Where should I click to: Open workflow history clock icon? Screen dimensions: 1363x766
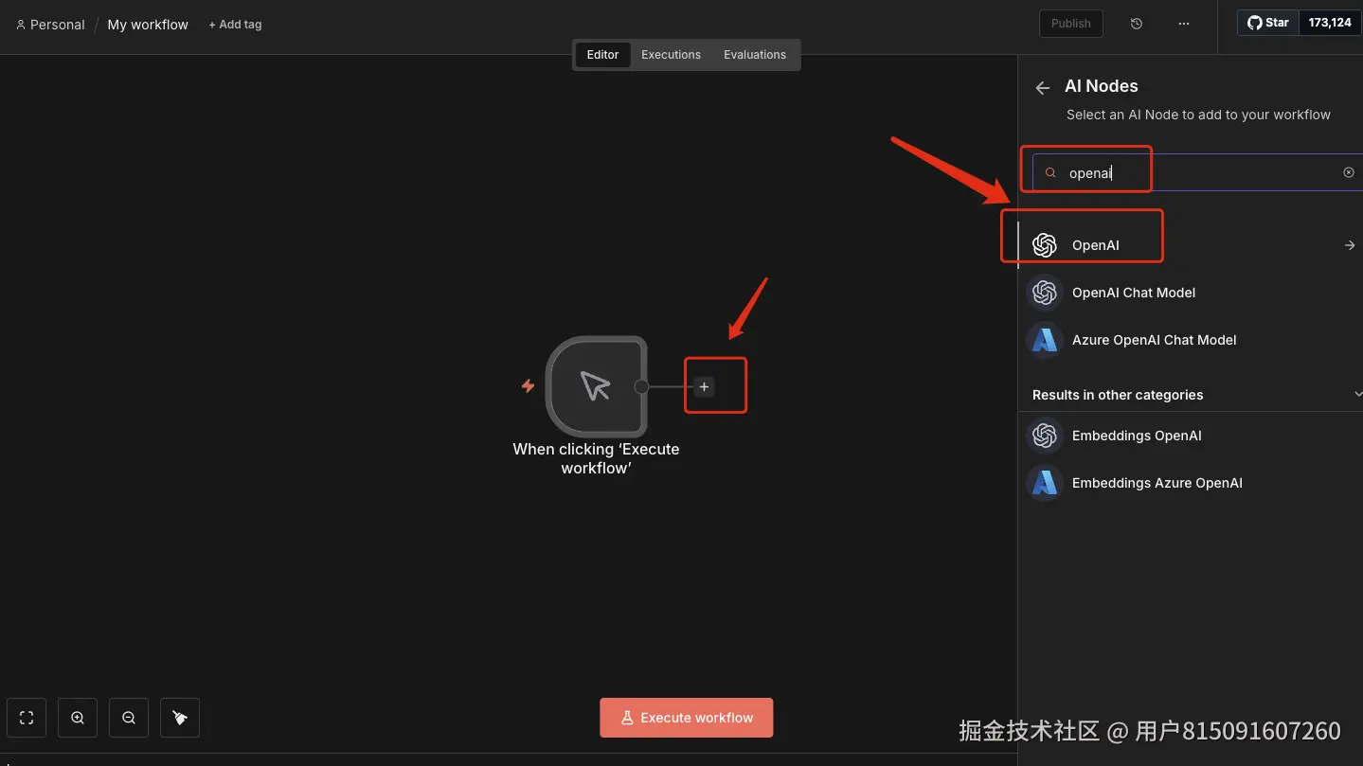(x=1137, y=24)
